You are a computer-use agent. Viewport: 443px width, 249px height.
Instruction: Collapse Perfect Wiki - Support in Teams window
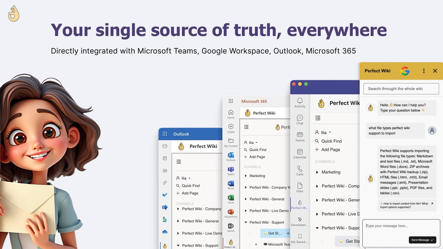[317, 228]
